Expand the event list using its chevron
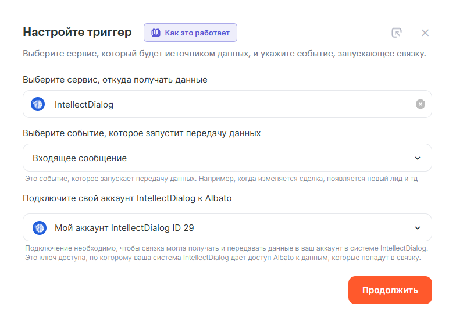The image size is (456, 328). click(418, 158)
